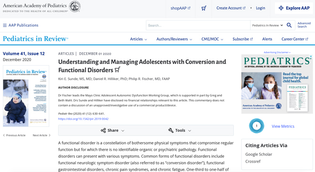Open the Subscribe menu item
Screen dimensions: 315x172
[x=242, y=39]
